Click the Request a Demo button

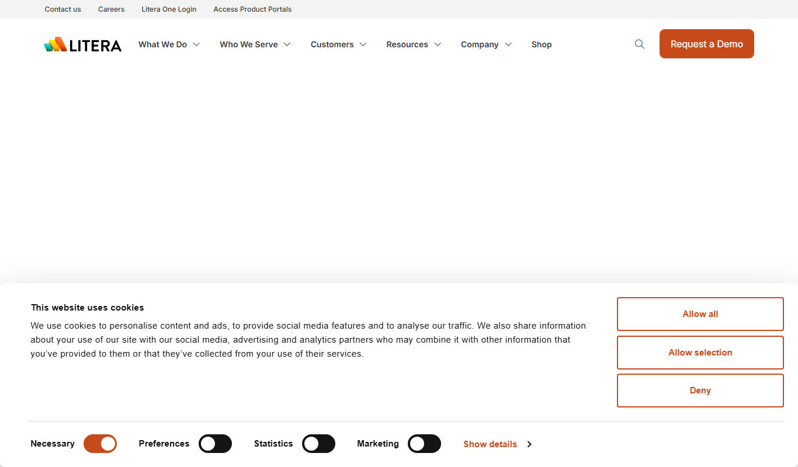tap(707, 44)
